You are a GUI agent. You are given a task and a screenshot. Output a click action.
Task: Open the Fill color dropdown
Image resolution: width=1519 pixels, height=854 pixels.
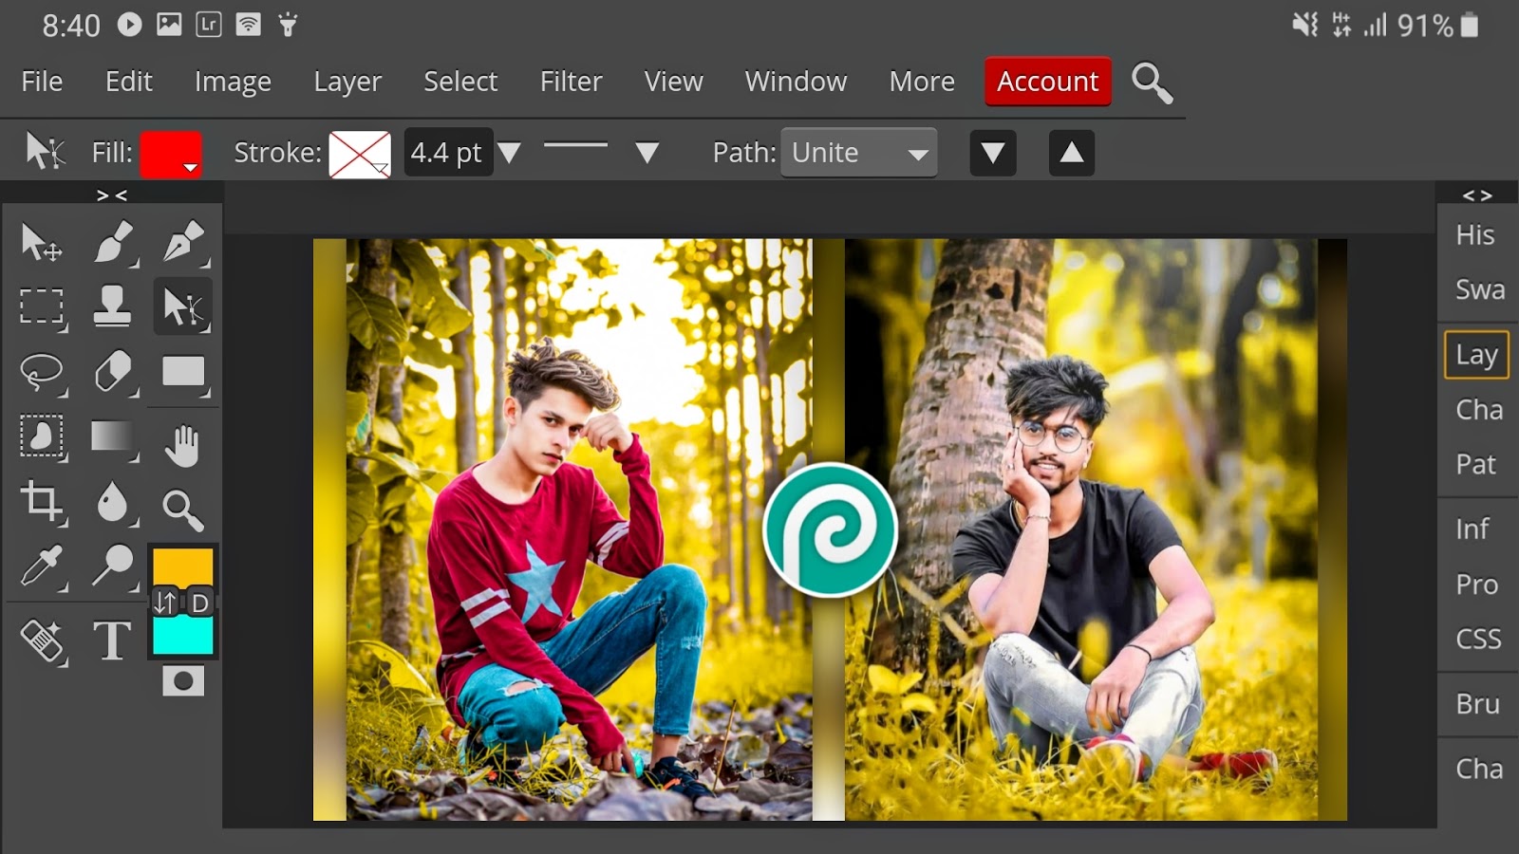(171, 154)
